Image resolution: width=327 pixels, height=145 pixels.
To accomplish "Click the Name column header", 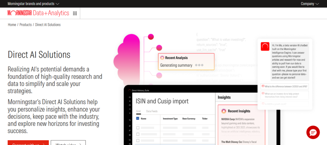I will (x=143, y=119).
